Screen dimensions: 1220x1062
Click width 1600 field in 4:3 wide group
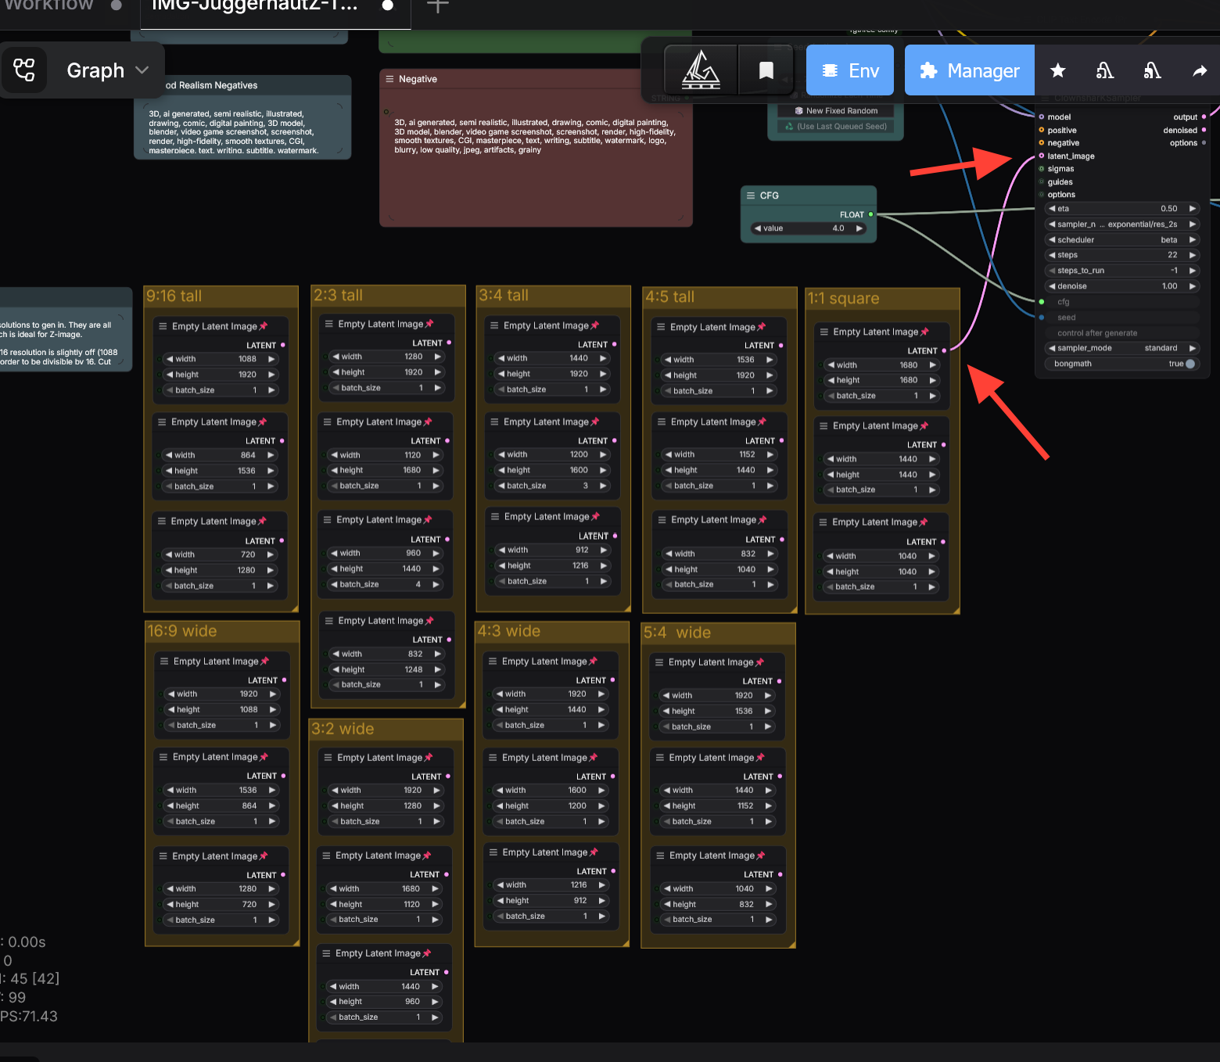[x=551, y=790]
